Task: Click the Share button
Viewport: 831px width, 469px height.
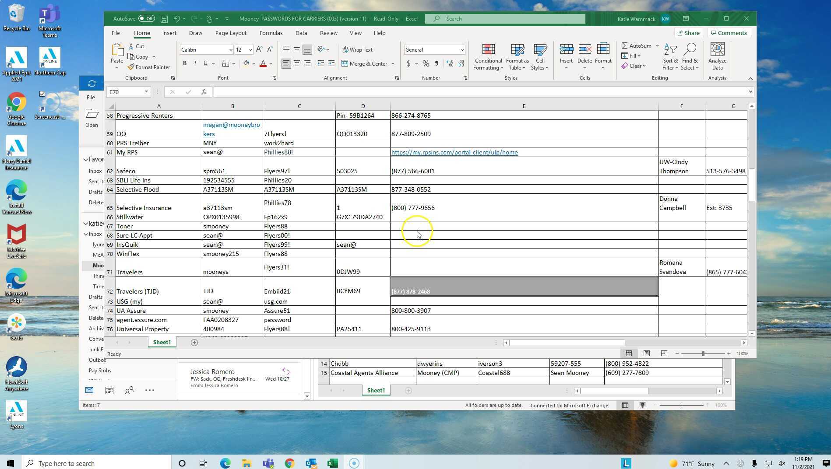Action: (688, 33)
